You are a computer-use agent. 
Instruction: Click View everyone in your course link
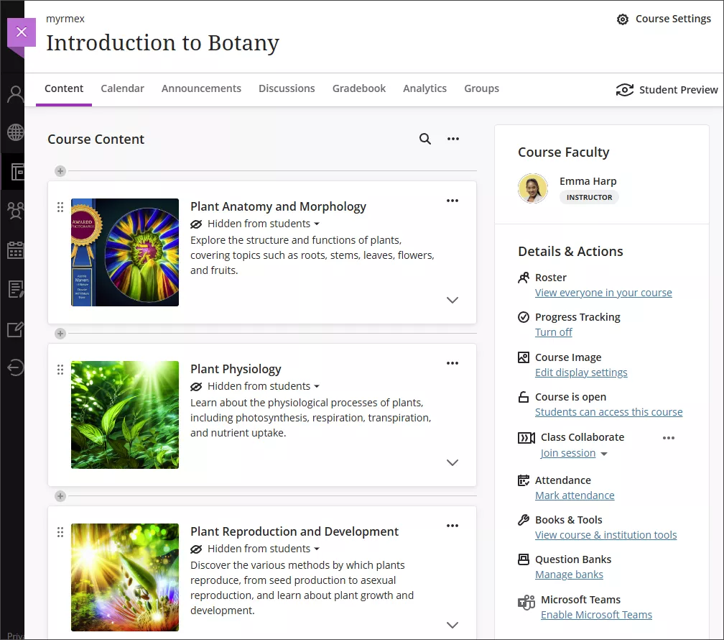[x=603, y=293]
